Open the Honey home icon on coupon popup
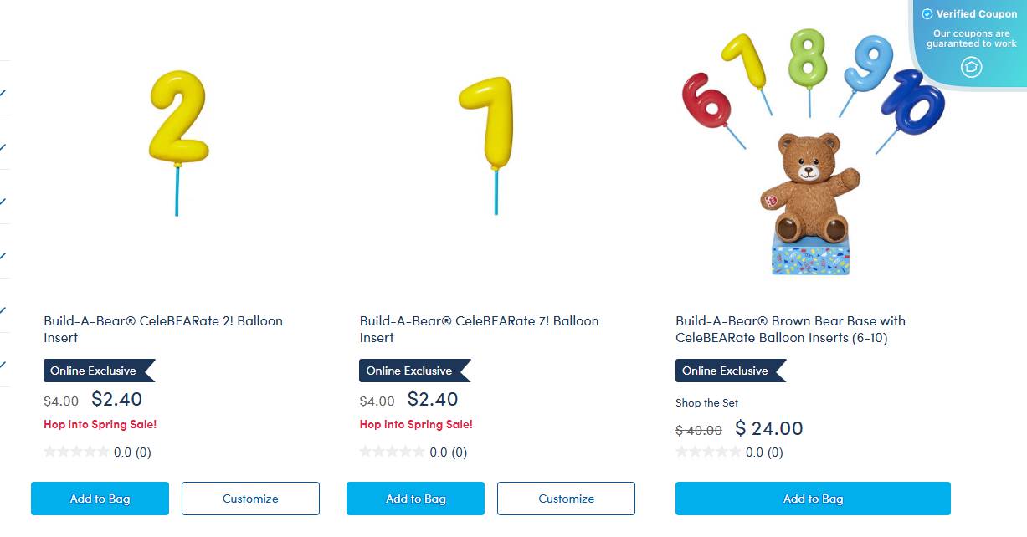1027x537 pixels. pos(971,67)
